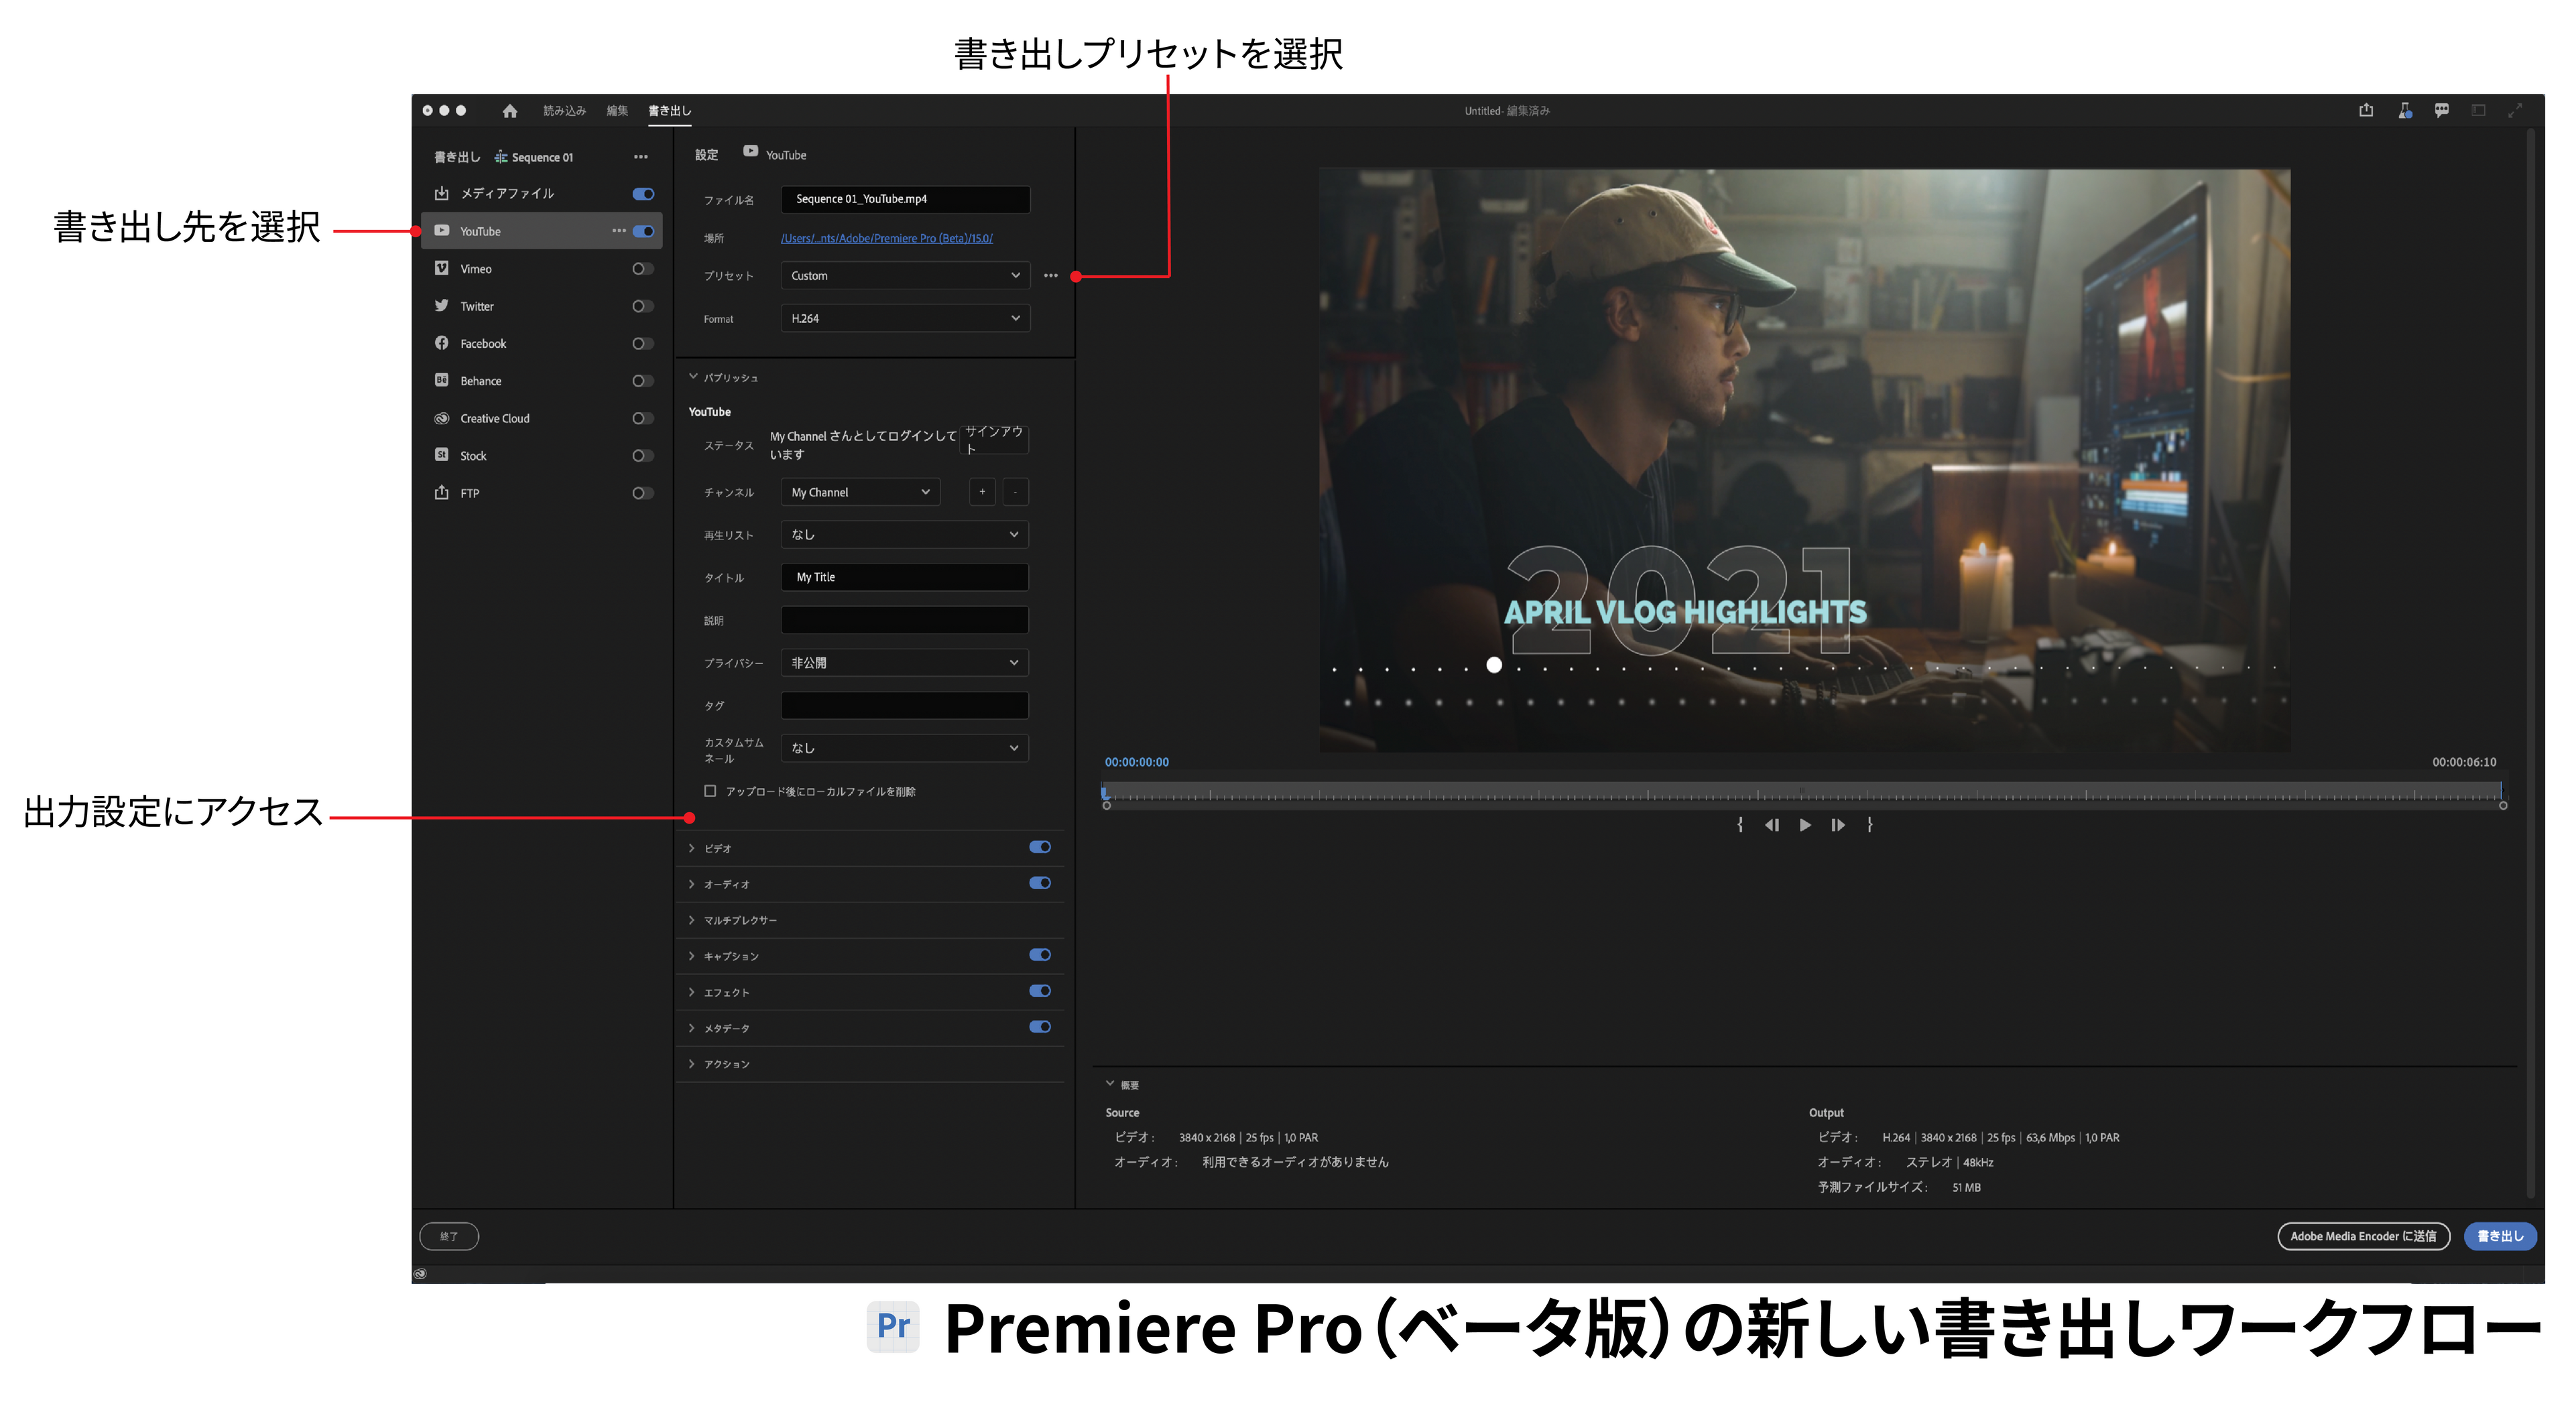
Task: Enable the Behance destination switch
Action: pos(643,380)
